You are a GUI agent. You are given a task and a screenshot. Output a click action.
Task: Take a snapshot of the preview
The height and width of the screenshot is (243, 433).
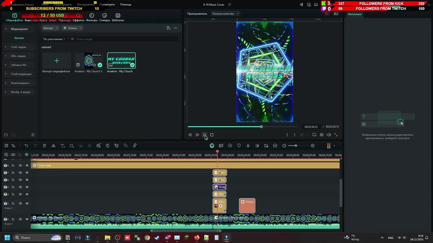pyautogui.click(x=321, y=135)
